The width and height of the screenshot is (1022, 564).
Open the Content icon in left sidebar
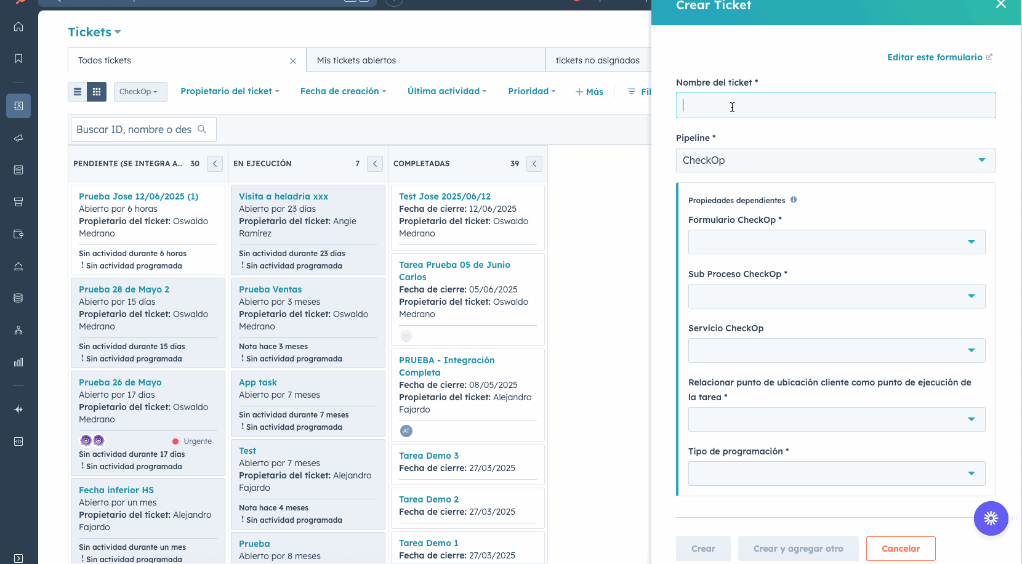18,170
